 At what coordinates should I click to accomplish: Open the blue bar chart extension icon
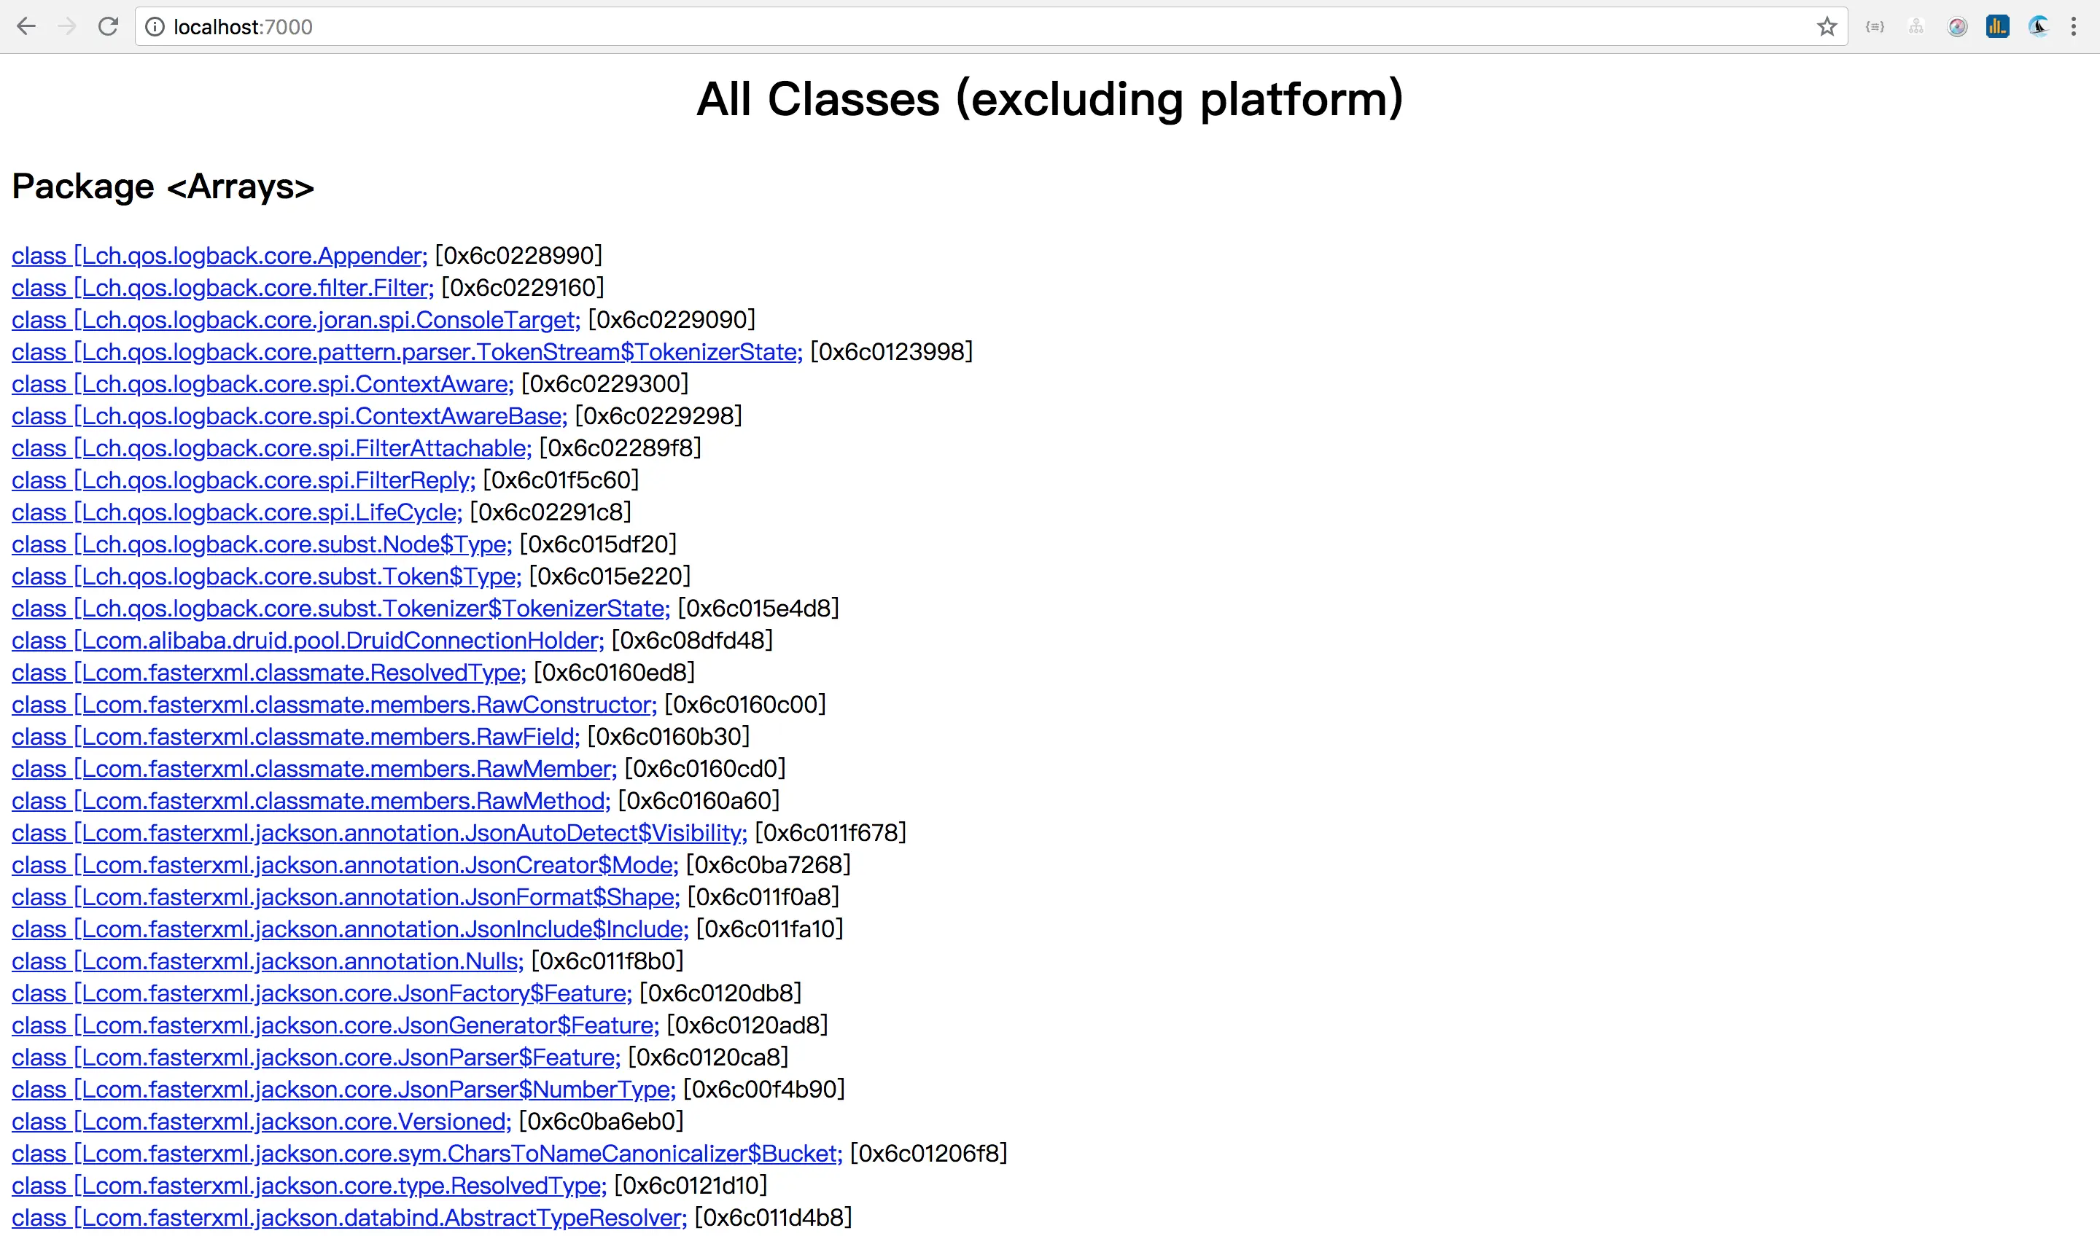[x=1997, y=27]
